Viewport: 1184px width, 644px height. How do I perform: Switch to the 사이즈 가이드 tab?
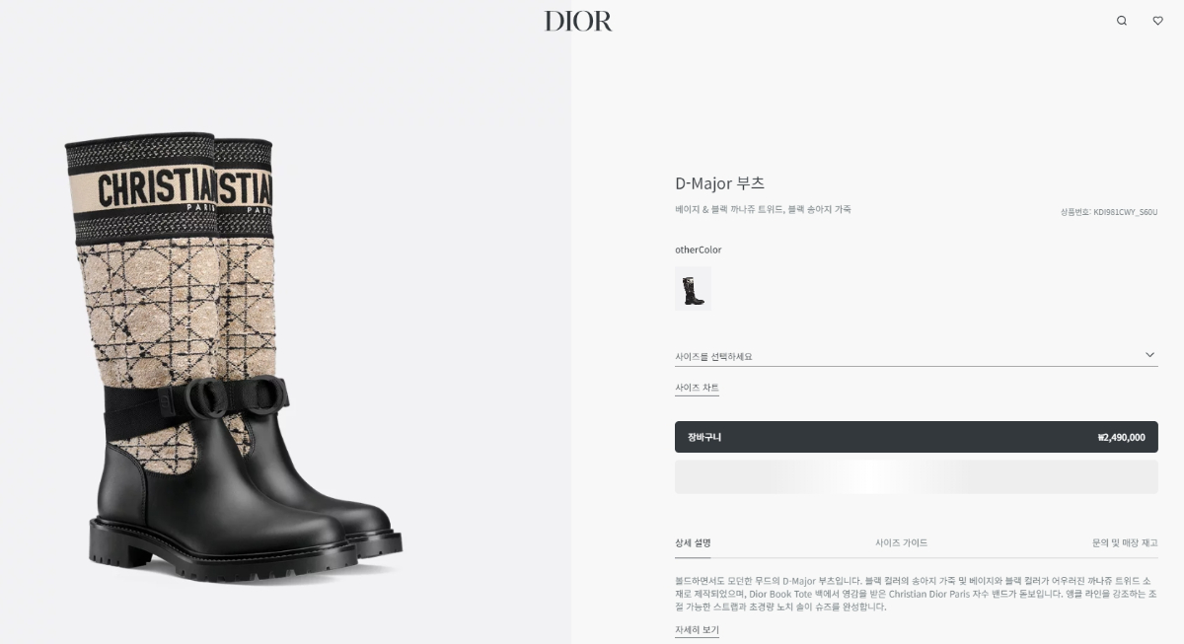click(x=901, y=543)
